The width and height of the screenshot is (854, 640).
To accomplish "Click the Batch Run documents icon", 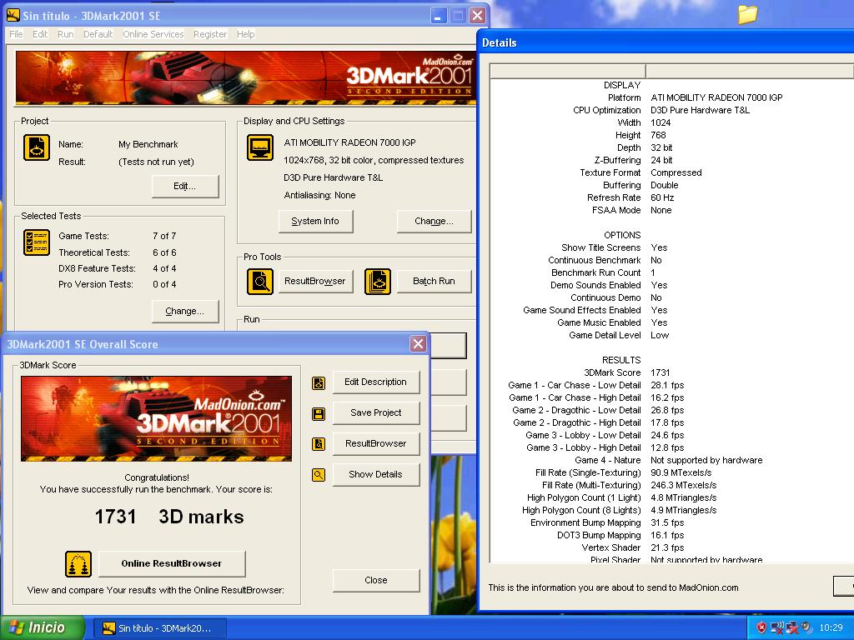I will pos(378,282).
